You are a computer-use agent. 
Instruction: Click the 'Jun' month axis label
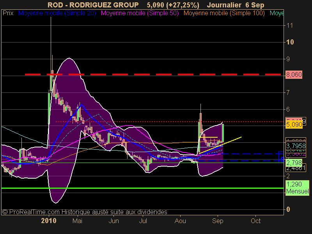coord(113,221)
